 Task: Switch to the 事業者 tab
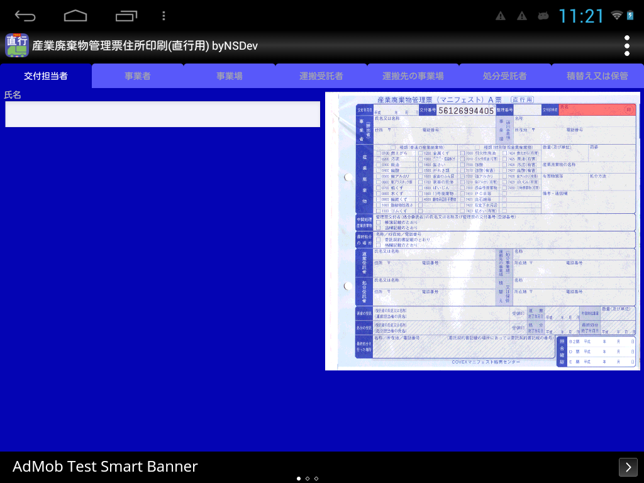click(x=138, y=76)
